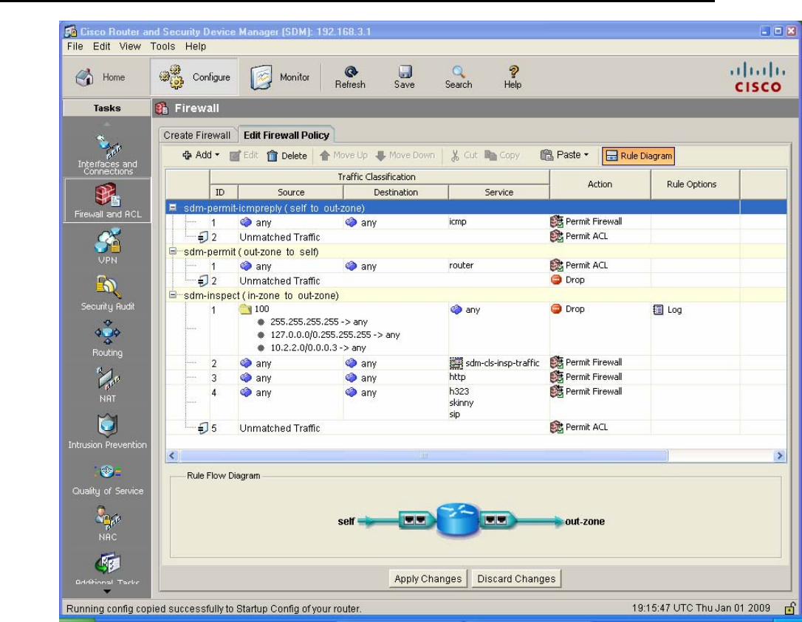Click the lock icon in status bar

click(790, 608)
